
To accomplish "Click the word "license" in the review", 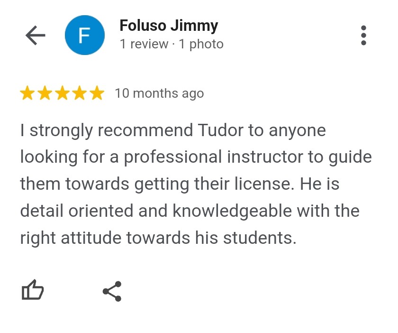I will (267, 184).
